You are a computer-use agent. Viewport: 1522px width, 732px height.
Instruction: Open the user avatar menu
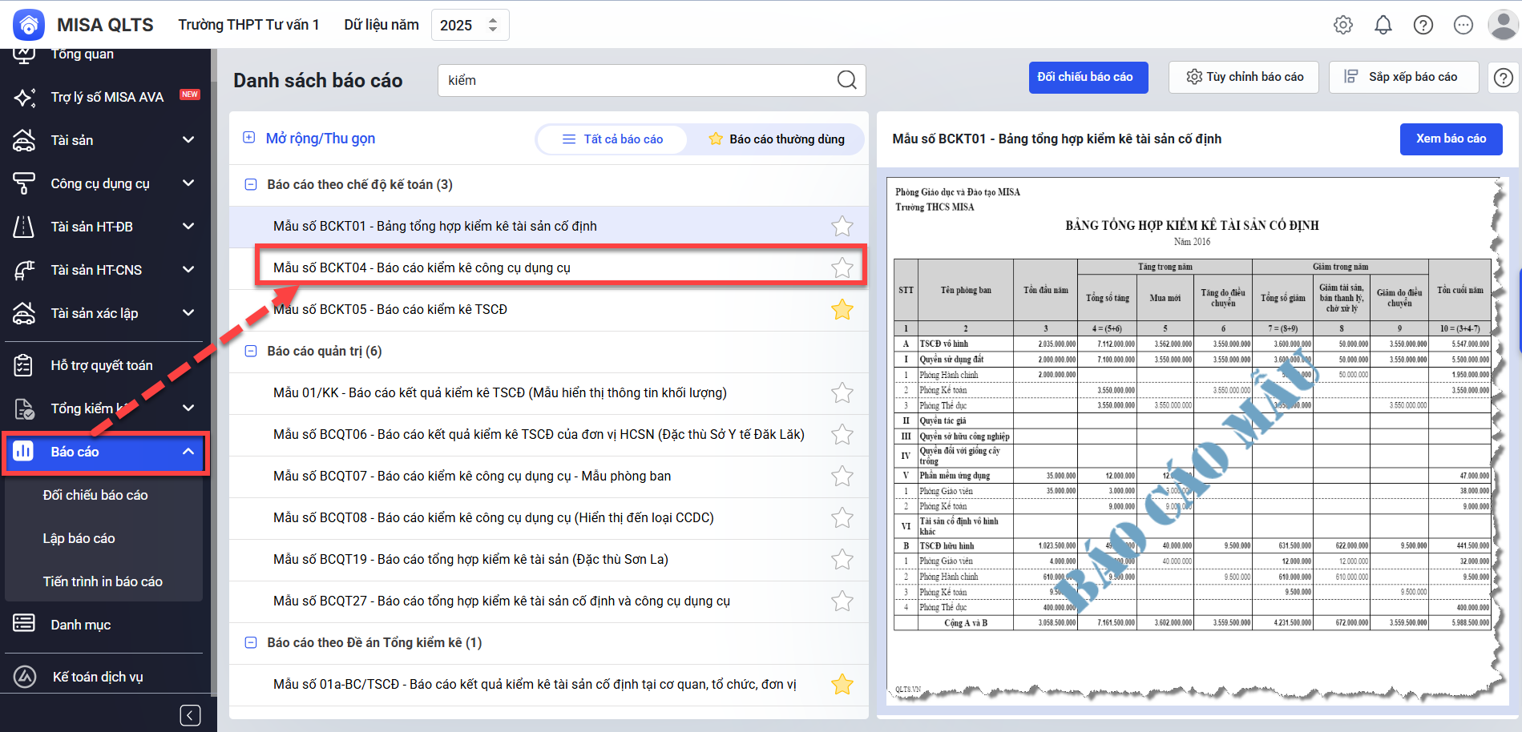click(x=1503, y=25)
